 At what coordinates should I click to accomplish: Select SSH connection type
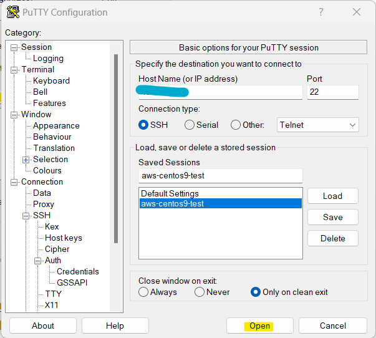143,125
